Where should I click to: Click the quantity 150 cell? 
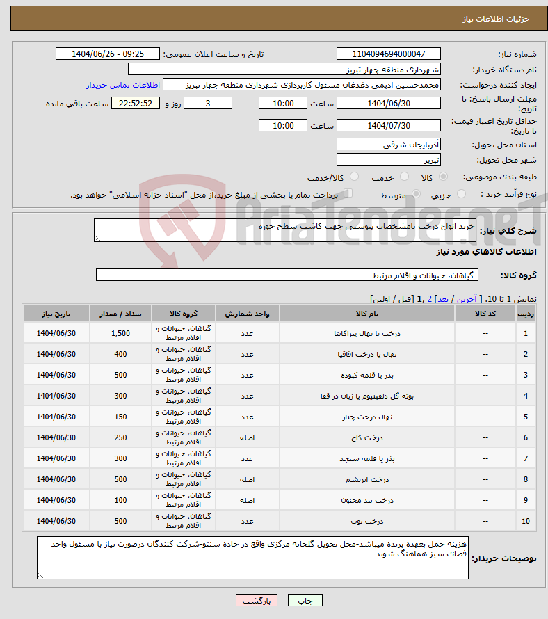pyautogui.click(x=120, y=417)
